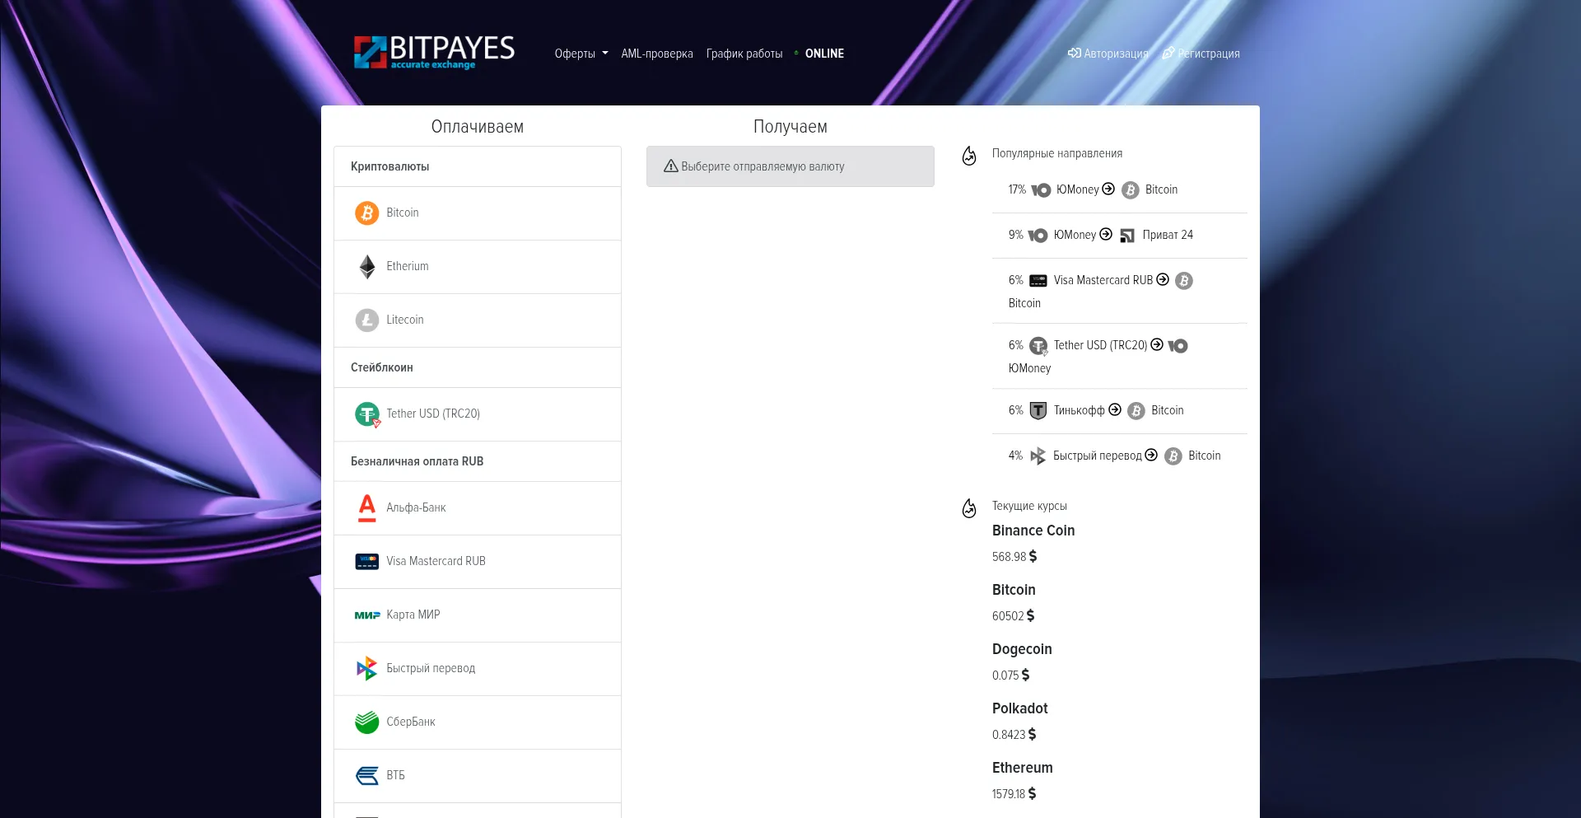Click Bitcoin heading in current rates

[1014, 590]
